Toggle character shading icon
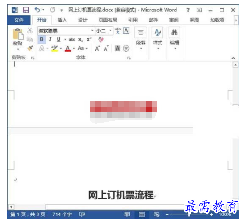Screen dimensions: 242x221 click(x=117, y=48)
